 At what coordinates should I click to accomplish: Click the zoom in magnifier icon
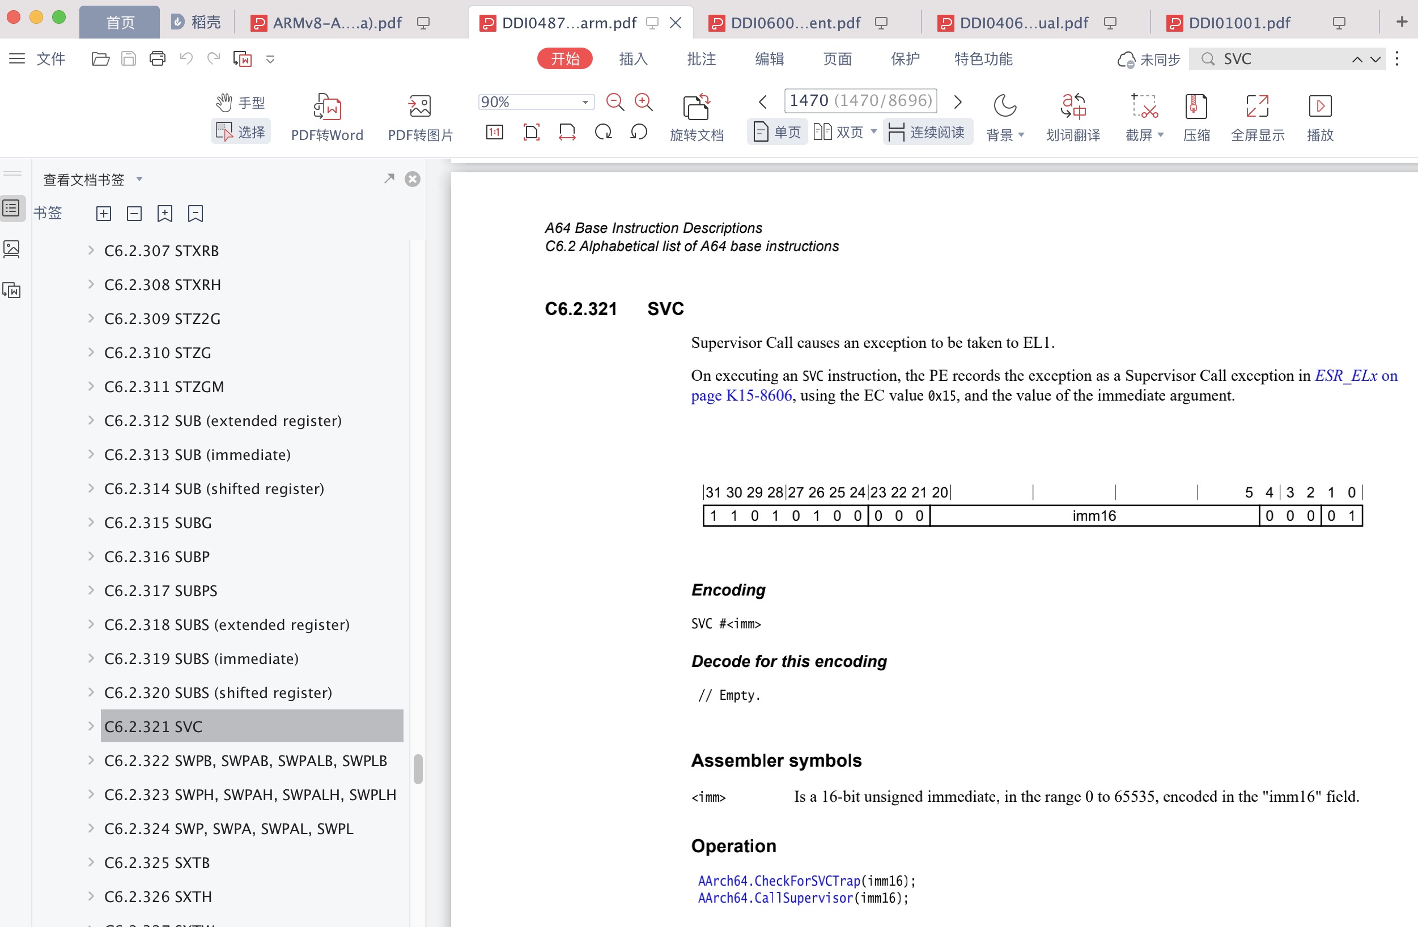tap(643, 102)
